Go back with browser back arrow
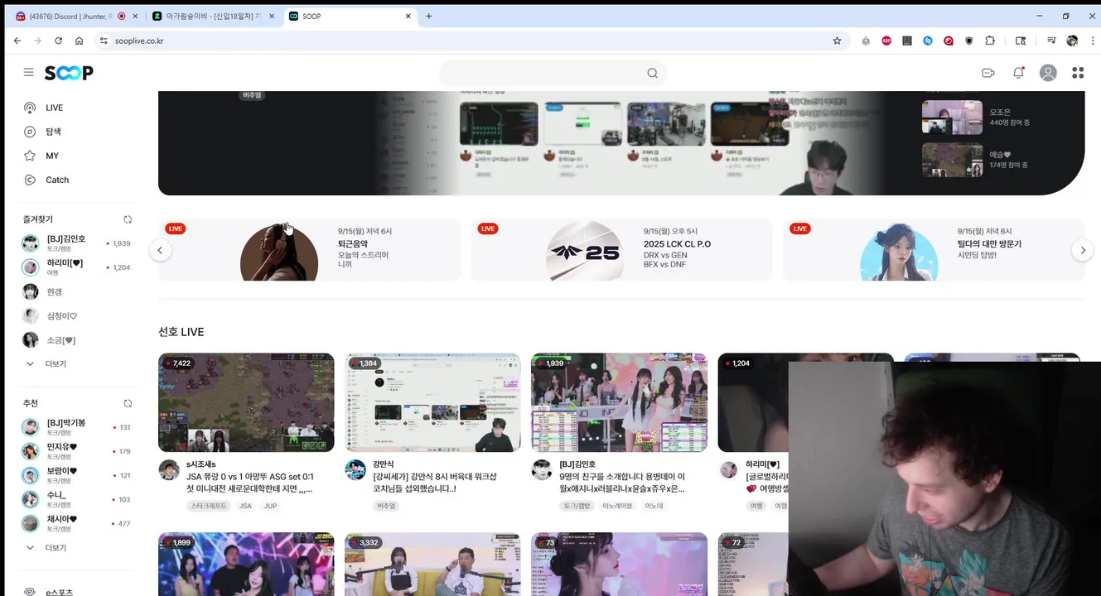1101x596 pixels. pos(17,41)
